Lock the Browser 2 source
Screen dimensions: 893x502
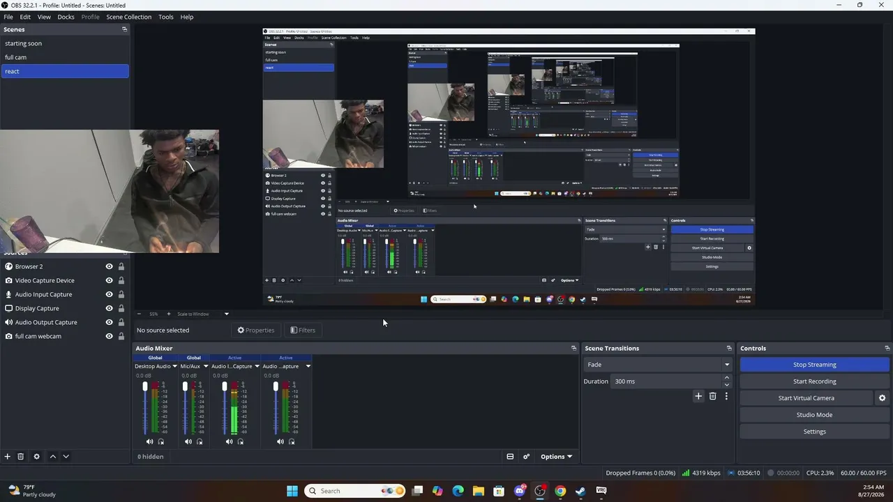tap(121, 266)
